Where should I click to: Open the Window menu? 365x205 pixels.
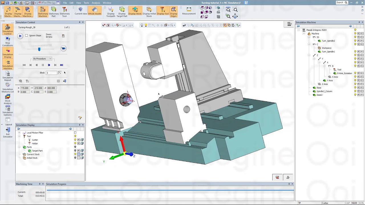pos(107,3)
